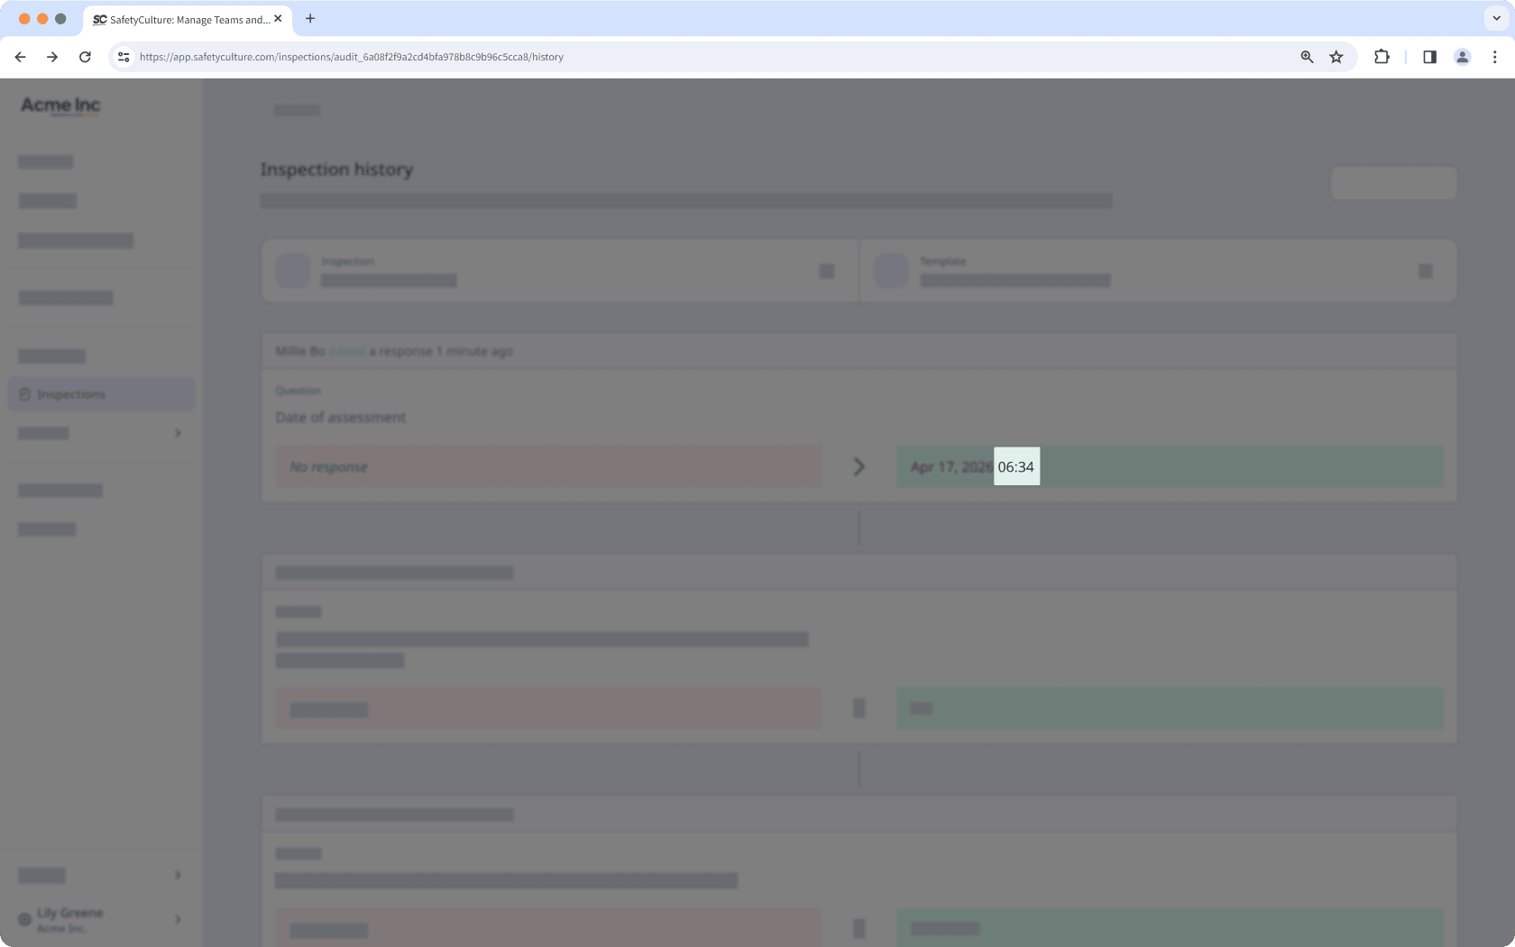Click the Lily Greene account avatar icon

click(x=26, y=918)
